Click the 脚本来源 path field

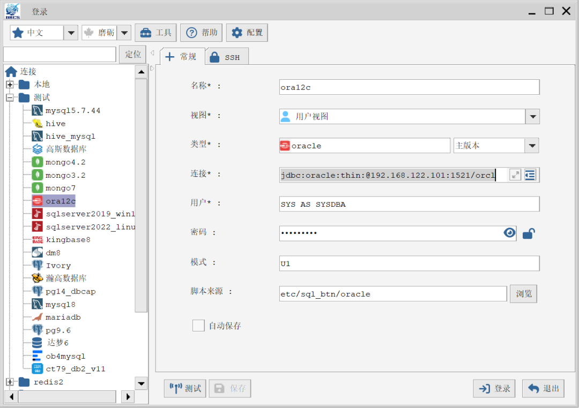393,293
